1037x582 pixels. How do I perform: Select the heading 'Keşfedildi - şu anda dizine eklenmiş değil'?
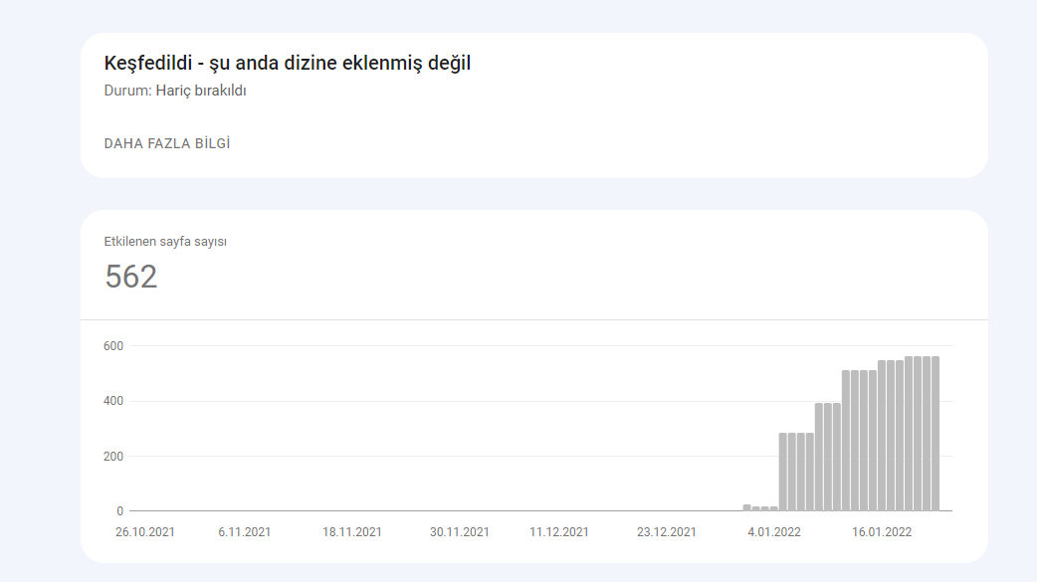[287, 64]
